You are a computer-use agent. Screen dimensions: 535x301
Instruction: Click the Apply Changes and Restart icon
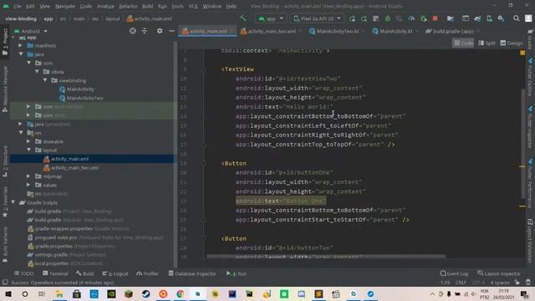click(x=352, y=18)
